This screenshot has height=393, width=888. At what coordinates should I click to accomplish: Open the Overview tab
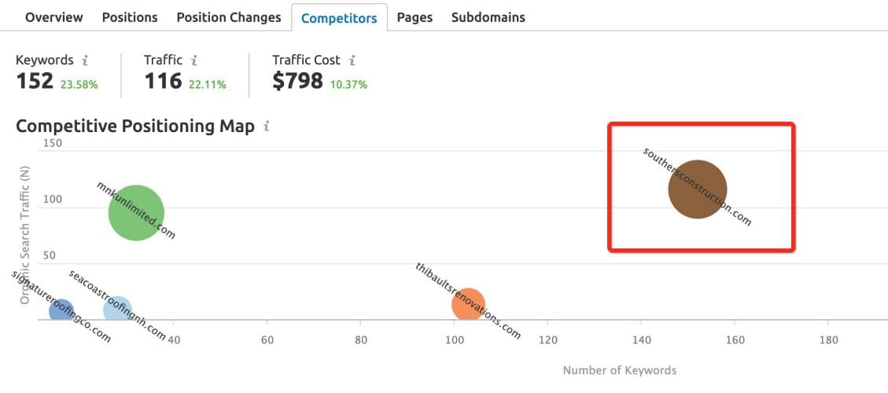tap(53, 17)
